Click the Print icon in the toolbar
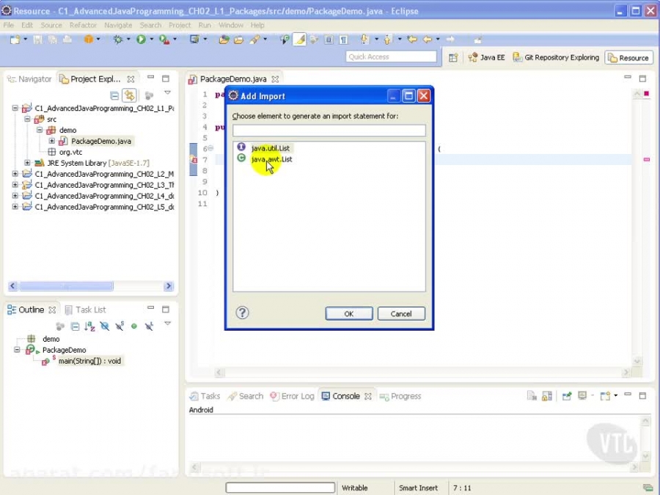Viewport: 660px width, 495px height. click(x=66, y=40)
